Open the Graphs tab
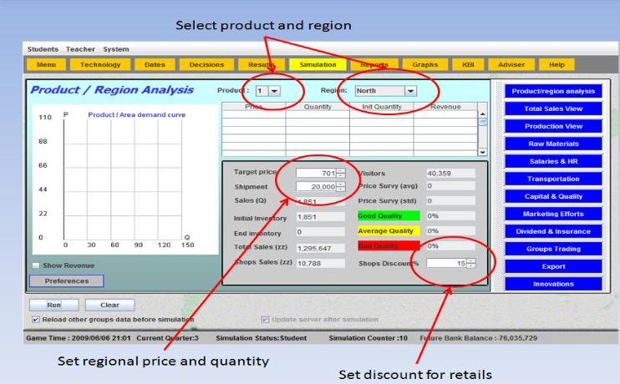Image resolution: width=620 pixels, height=384 pixels. (x=424, y=64)
